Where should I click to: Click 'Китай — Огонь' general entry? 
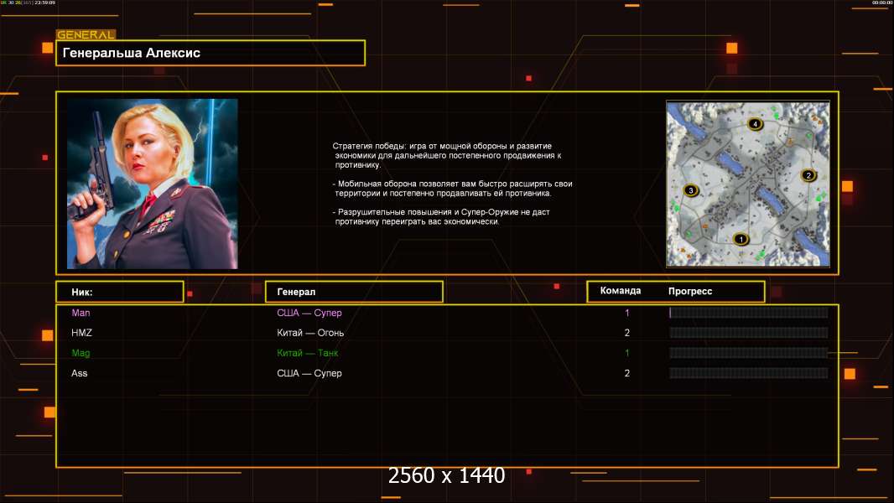(310, 333)
